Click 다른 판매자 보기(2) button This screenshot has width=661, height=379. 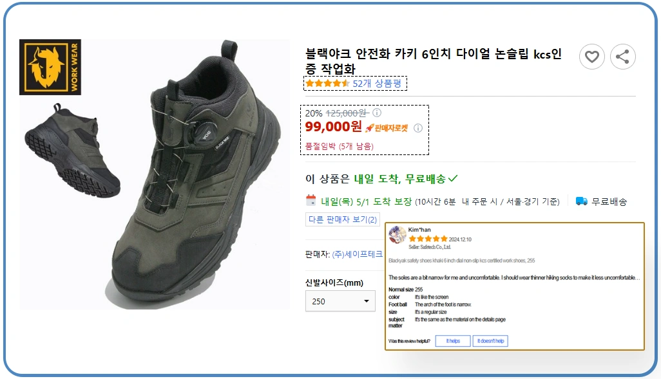coord(342,219)
